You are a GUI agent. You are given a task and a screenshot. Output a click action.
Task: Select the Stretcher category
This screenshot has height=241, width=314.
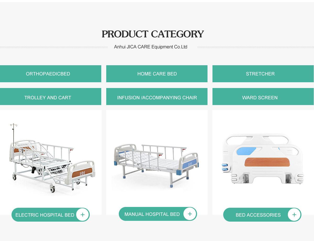[x=263, y=74]
